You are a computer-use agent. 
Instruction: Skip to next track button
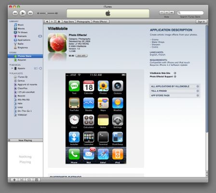[x=30, y=13]
